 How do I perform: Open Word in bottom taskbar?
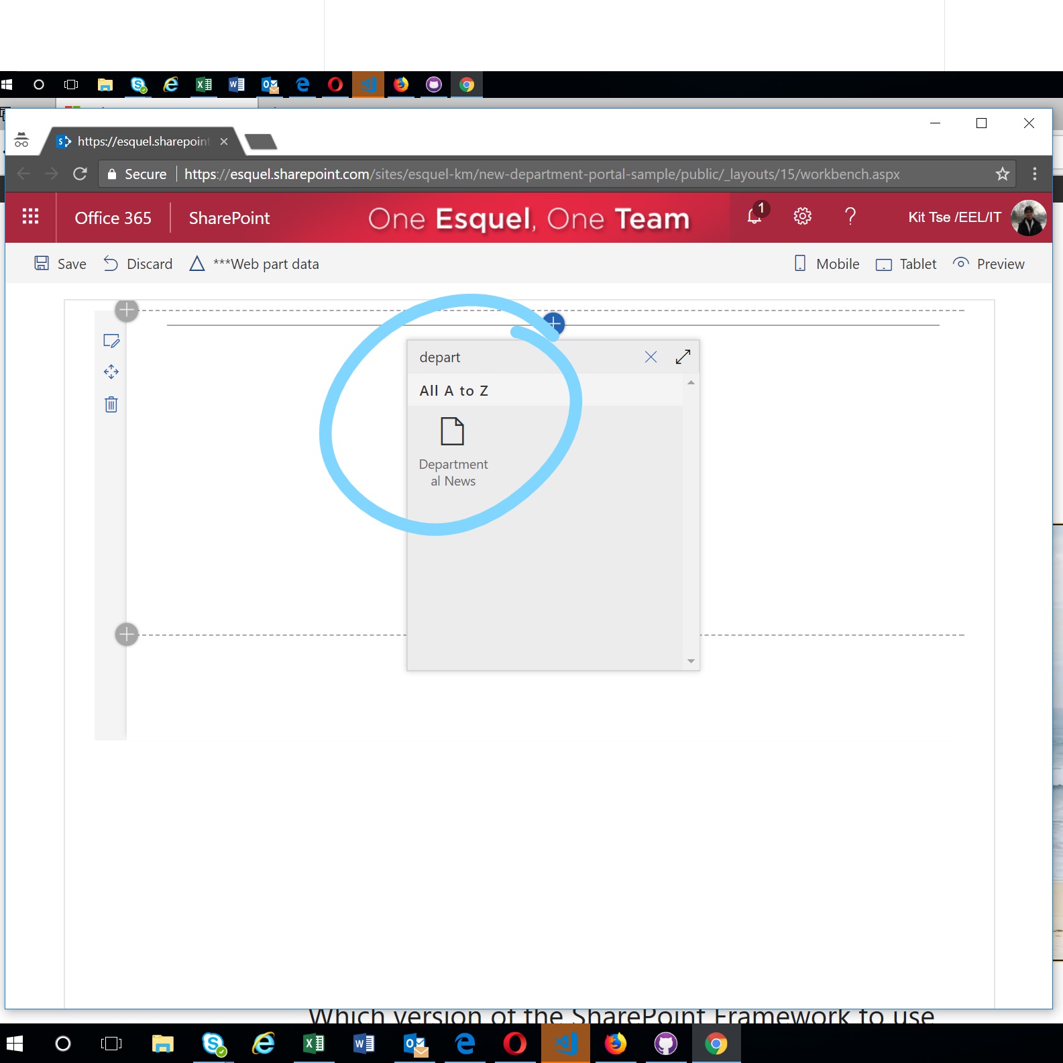[x=364, y=1044]
